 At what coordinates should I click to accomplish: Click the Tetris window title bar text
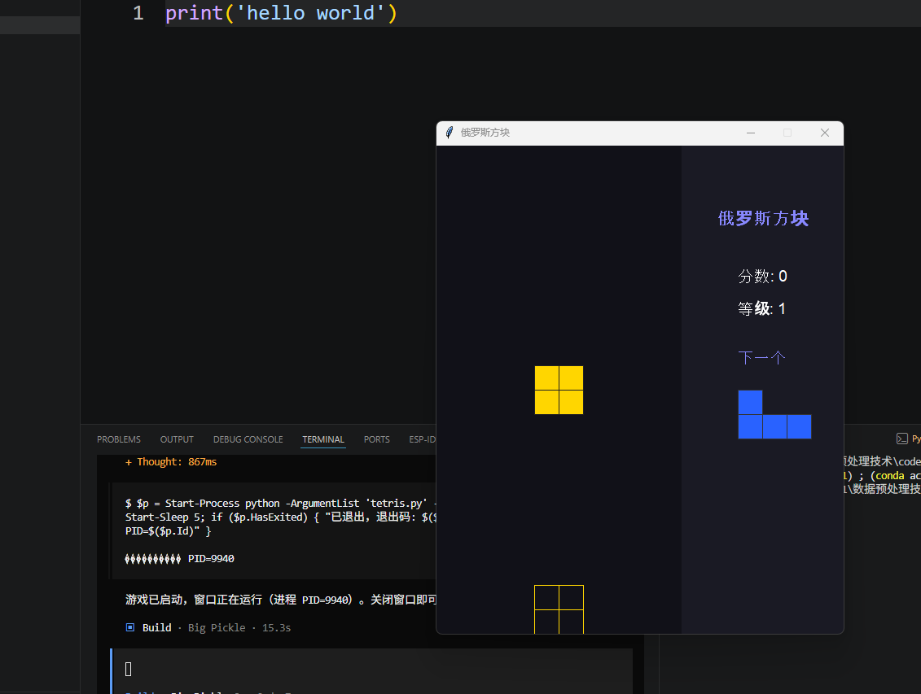[485, 133]
